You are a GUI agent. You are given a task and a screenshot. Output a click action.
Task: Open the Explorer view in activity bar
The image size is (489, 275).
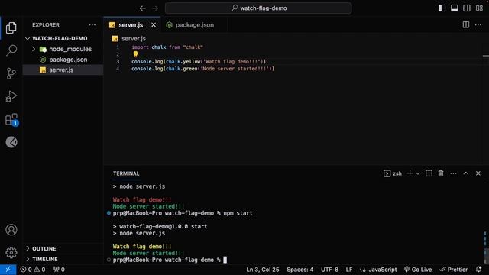[x=11, y=27]
